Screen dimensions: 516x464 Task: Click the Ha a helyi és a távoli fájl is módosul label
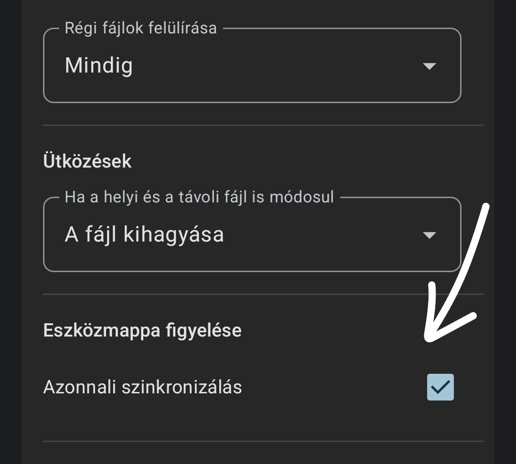[199, 197]
